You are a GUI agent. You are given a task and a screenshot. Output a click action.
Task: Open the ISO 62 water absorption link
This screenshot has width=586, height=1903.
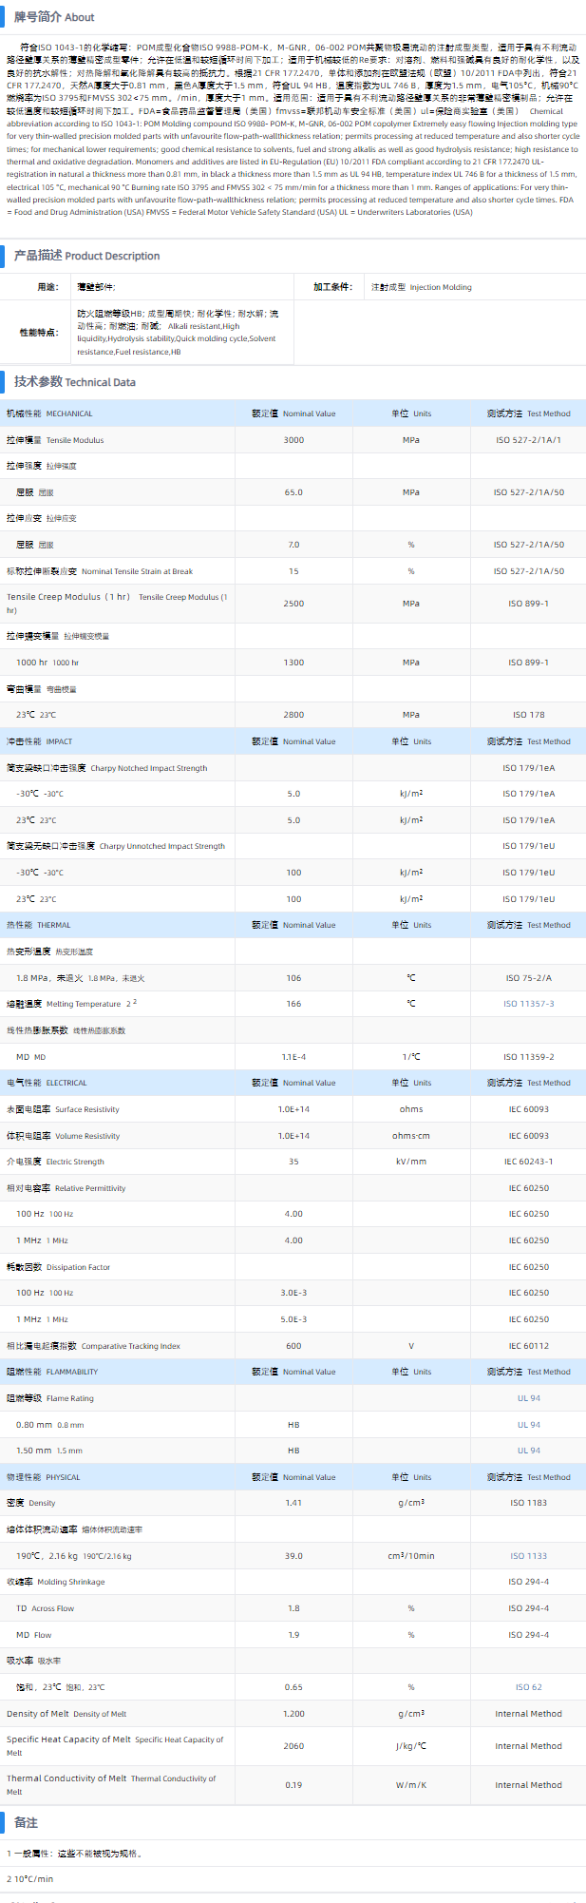528,1687
